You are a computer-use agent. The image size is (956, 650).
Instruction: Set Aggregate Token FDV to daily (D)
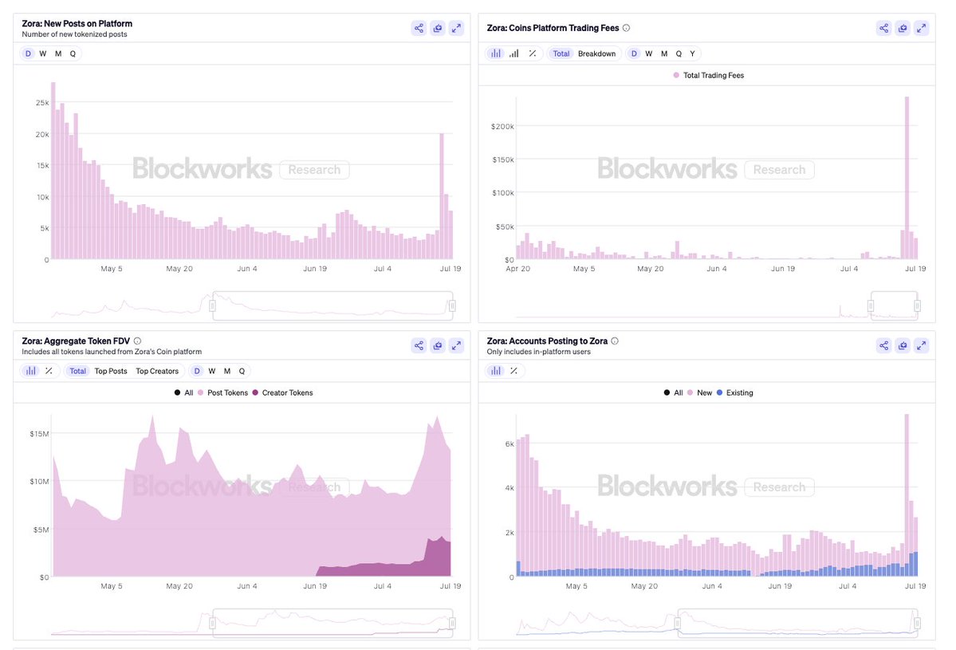pyautogui.click(x=197, y=371)
